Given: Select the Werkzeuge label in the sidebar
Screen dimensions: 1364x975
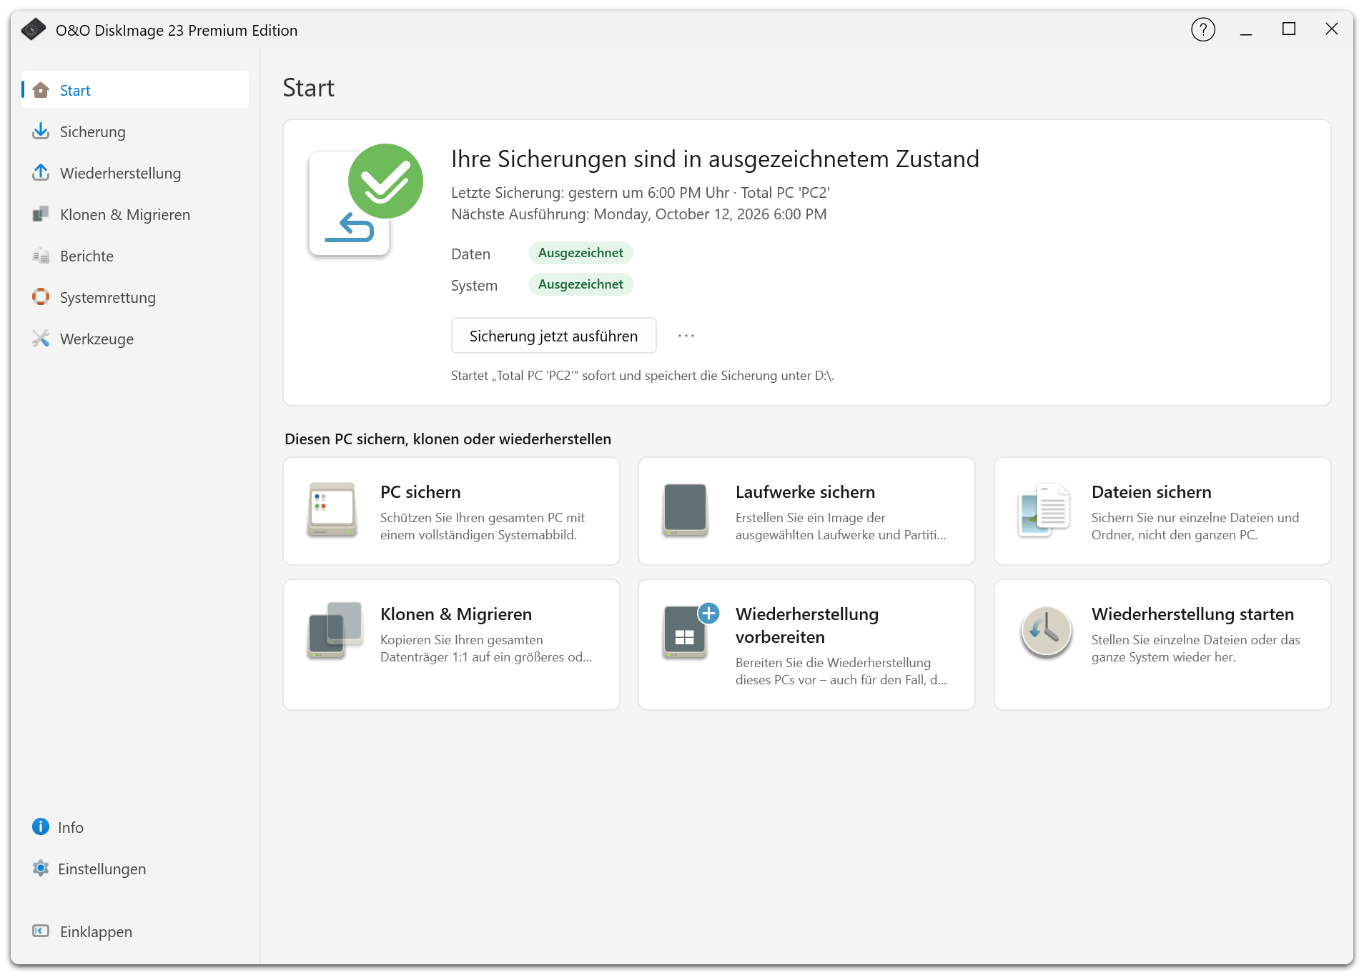Looking at the screenshot, I should point(97,339).
